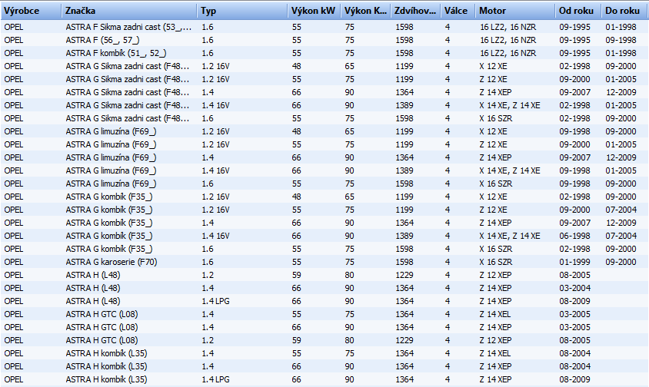The image size is (649, 387).
Task: Click ASTRA G Sikma zadni cast row with X 16 SZR
Action: [324, 118]
